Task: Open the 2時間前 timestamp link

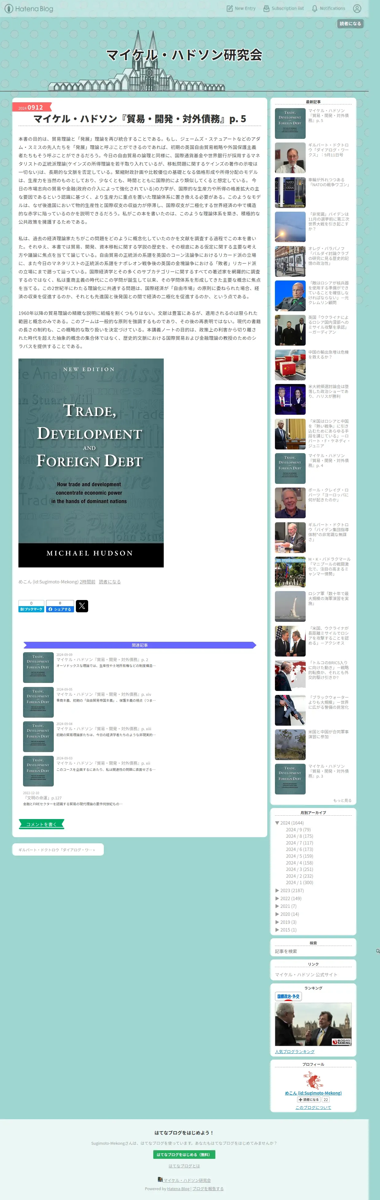Action: pos(87,582)
